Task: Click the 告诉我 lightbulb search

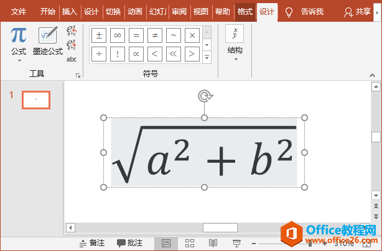Action: coord(304,12)
